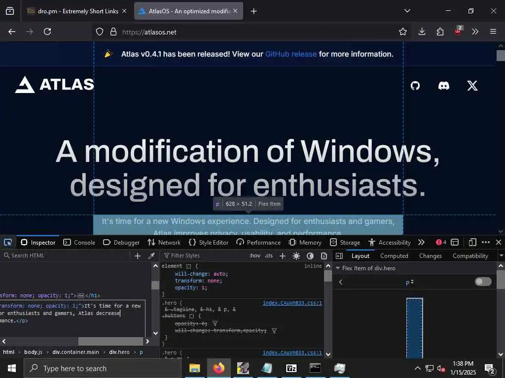Open the Compatibility sidebar tab

470,256
